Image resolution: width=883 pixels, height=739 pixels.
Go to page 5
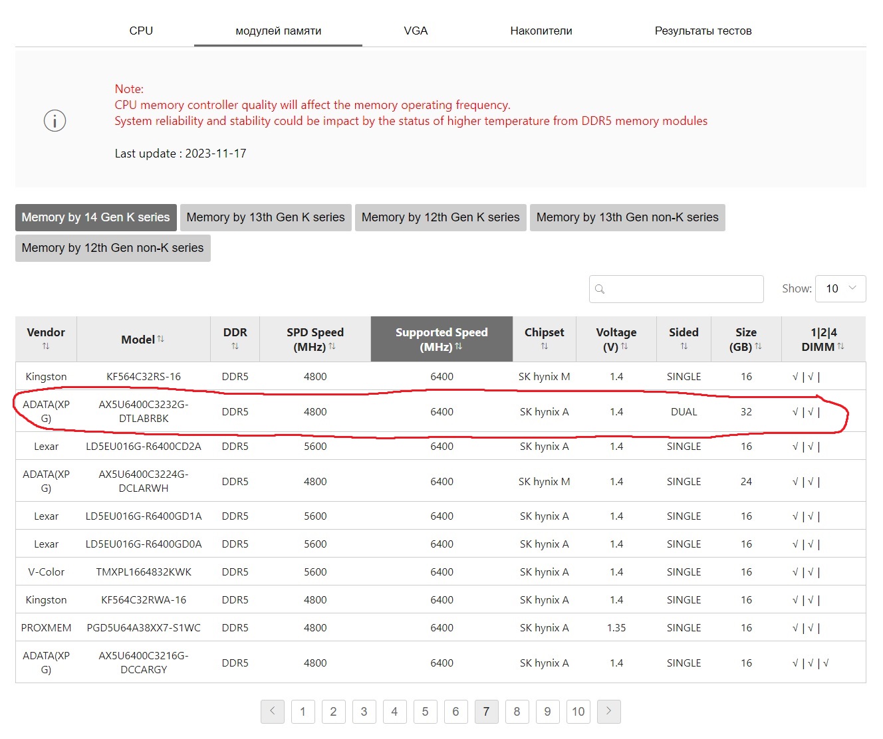[426, 711]
